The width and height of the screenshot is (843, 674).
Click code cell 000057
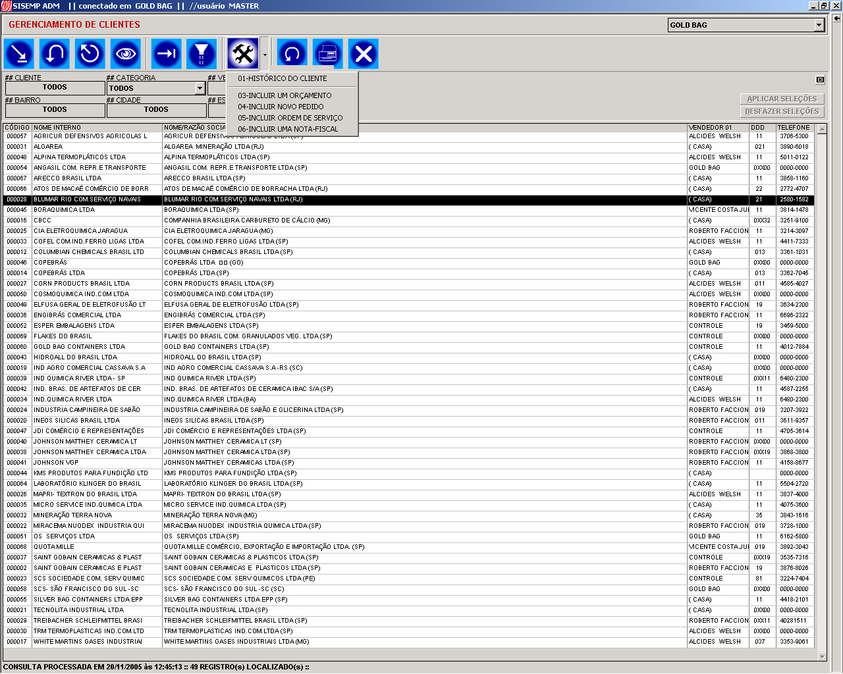pyautogui.click(x=18, y=136)
